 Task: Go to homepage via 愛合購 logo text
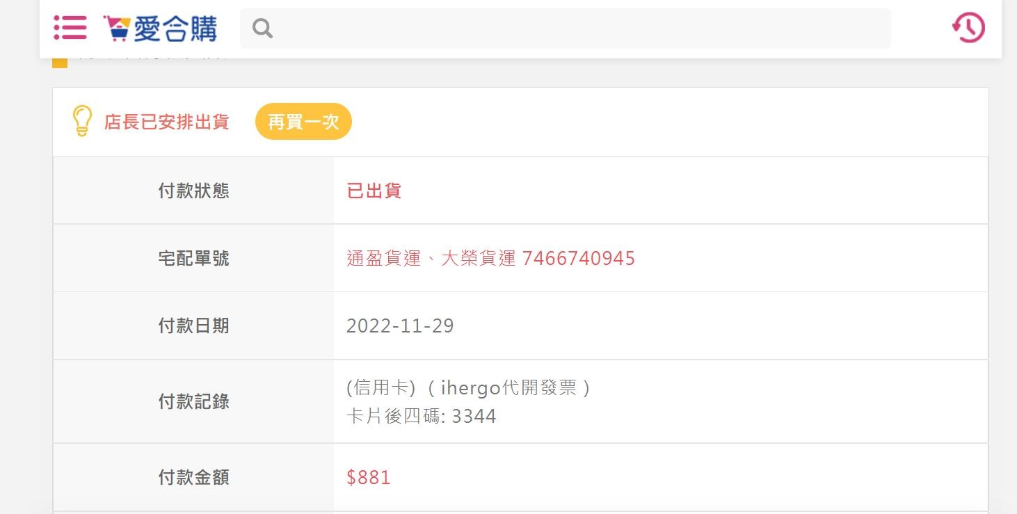[175, 29]
